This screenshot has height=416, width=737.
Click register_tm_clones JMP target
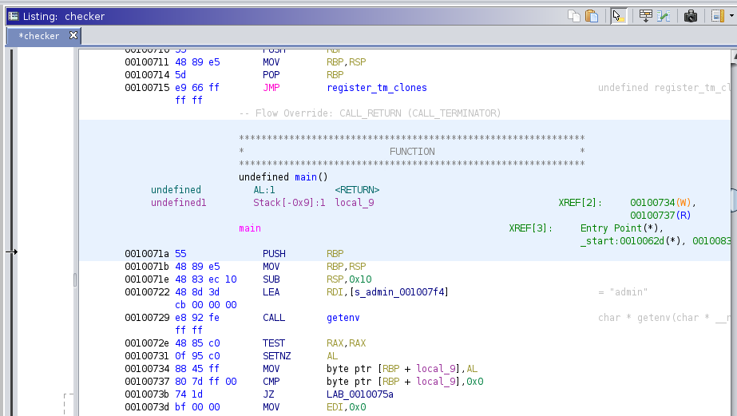377,87
